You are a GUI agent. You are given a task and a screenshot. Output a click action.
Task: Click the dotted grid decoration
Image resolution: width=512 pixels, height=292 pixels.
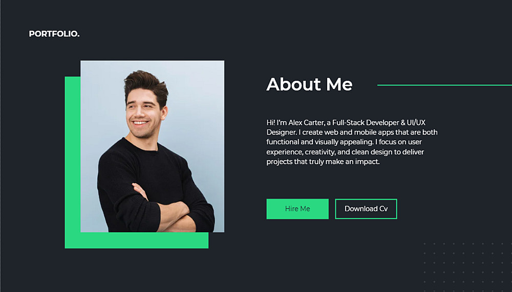click(467, 263)
